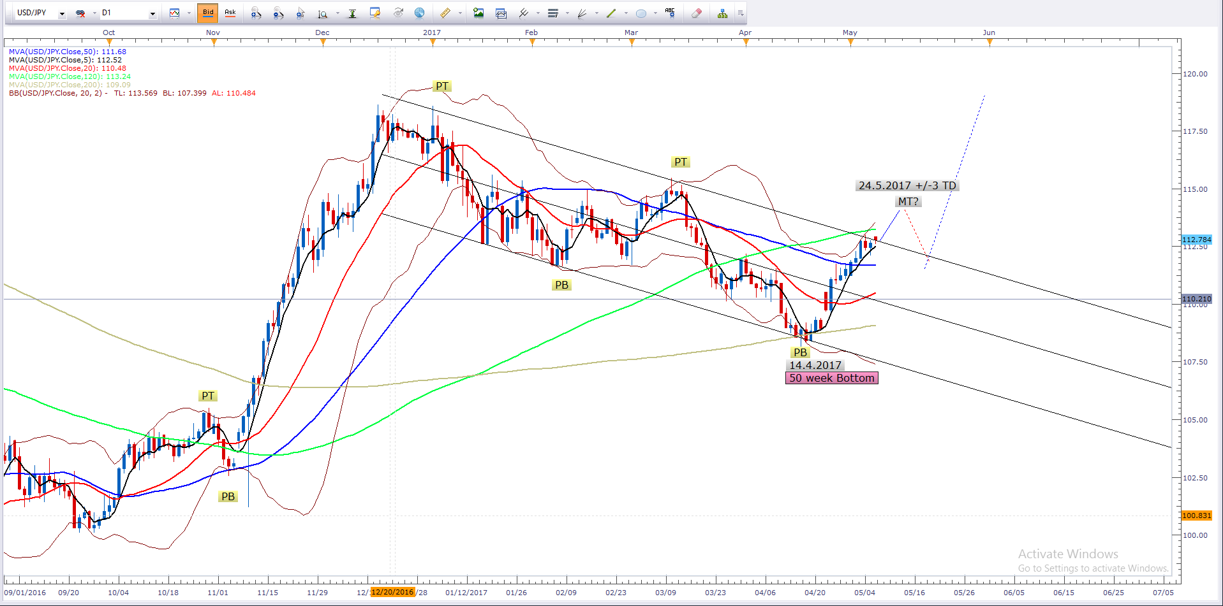Click the zoom out magnifier icon
Image resolution: width=1223 pixels, height=606 pixels.
278,13
